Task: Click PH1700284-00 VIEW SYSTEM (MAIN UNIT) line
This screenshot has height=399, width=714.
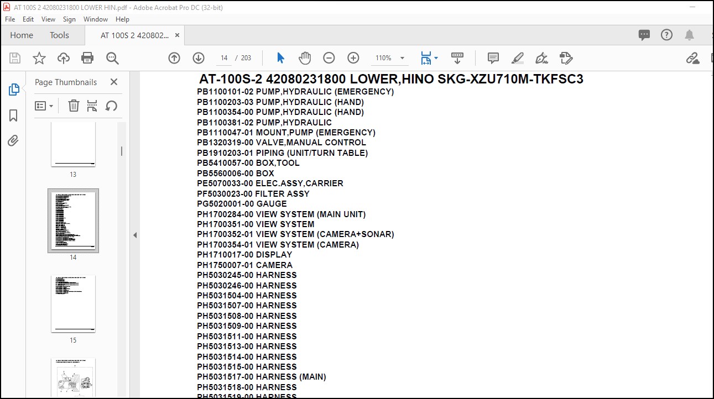Action: coord(281,214)
